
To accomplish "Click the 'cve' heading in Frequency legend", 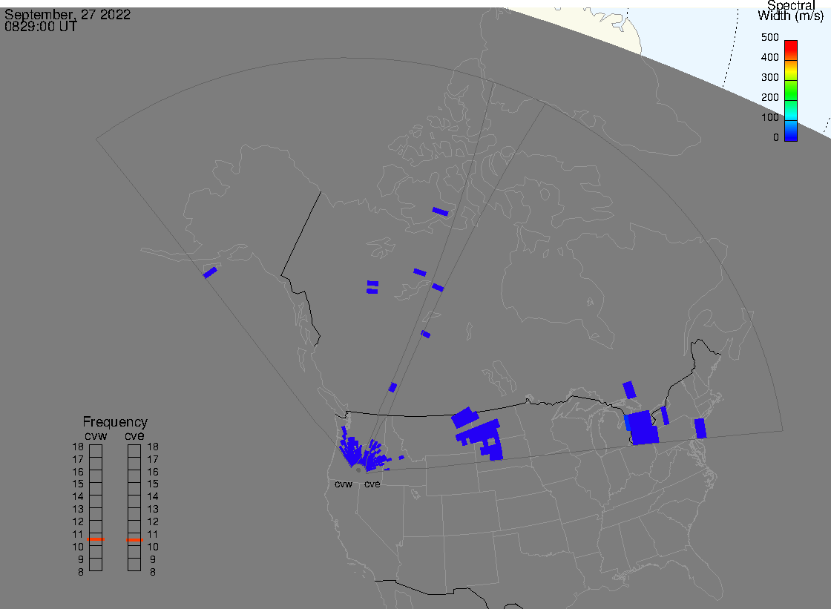I will pyautogui.click(x=134, y=435).
